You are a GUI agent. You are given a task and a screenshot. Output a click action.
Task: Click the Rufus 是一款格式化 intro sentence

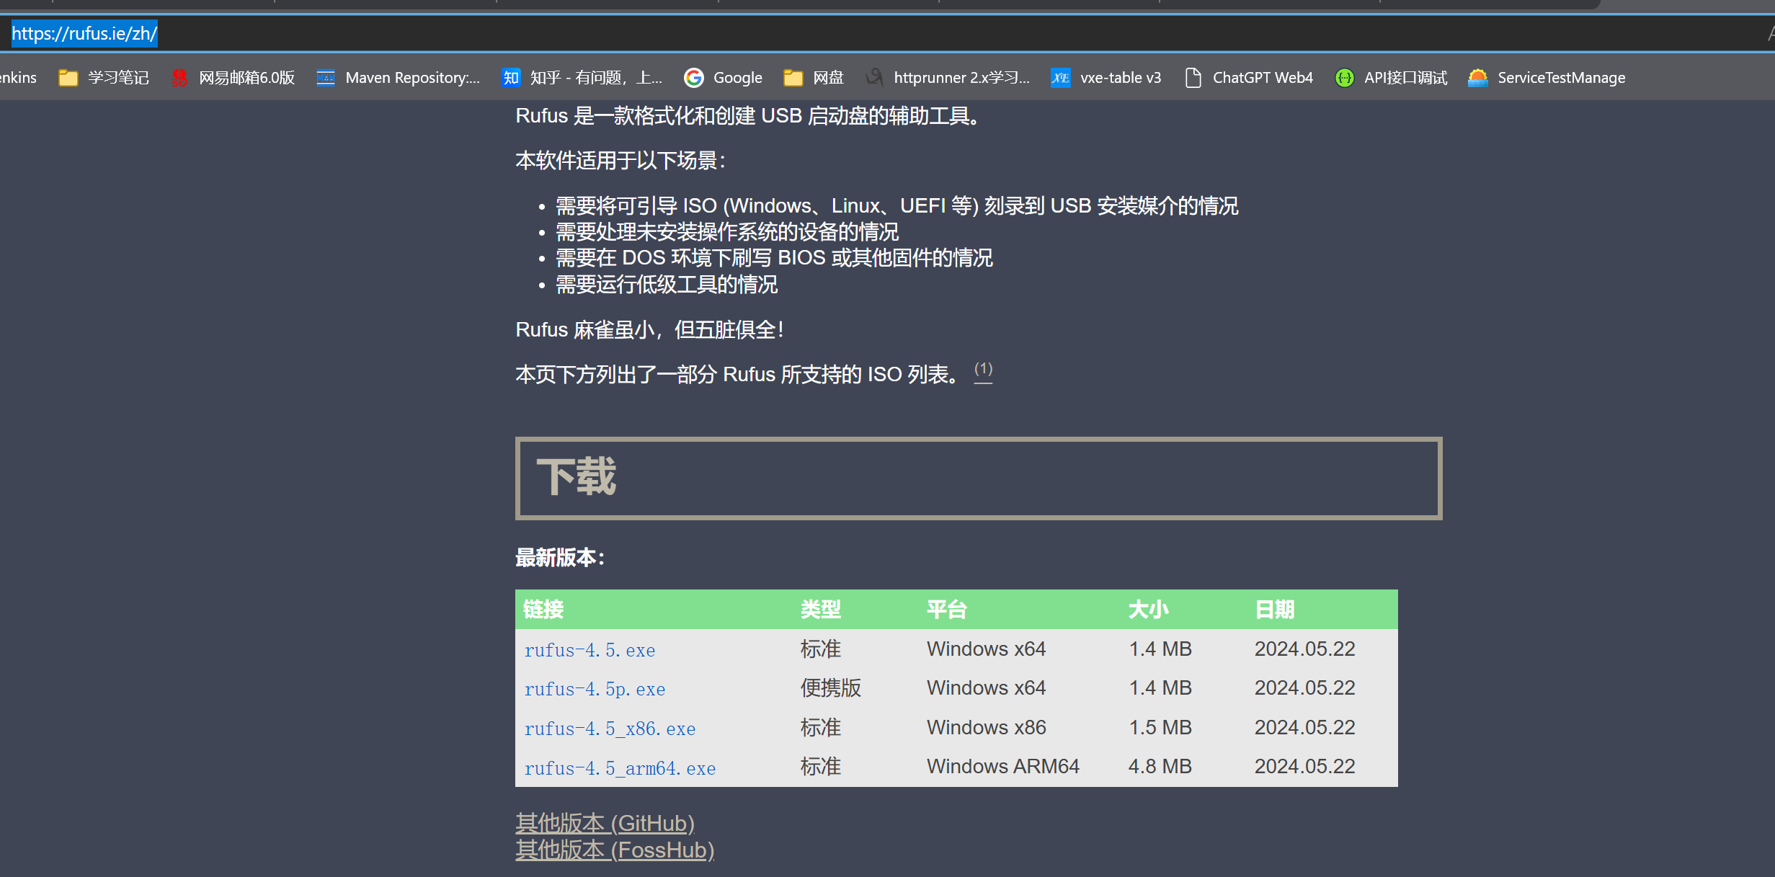click(748, 116)
